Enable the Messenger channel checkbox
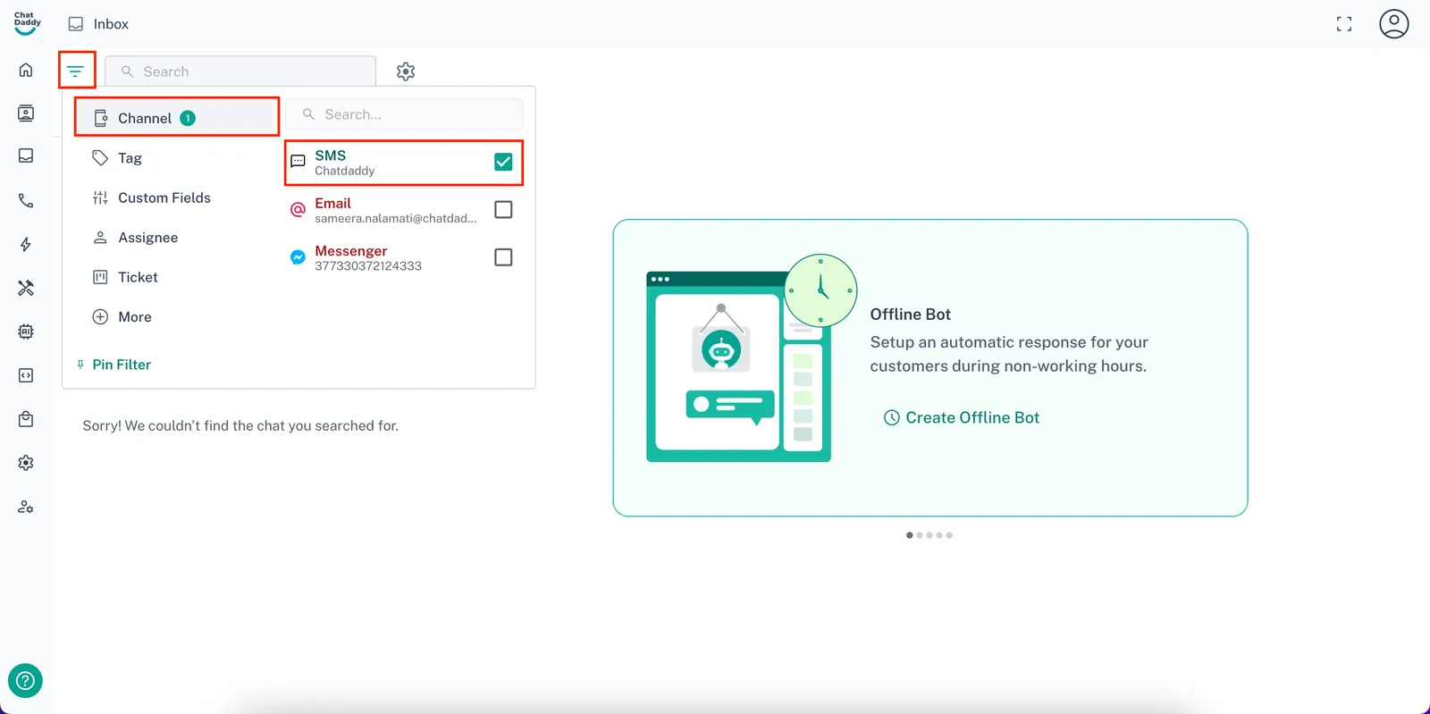This screenshot has width=1430, height=714. pos(503,257)
